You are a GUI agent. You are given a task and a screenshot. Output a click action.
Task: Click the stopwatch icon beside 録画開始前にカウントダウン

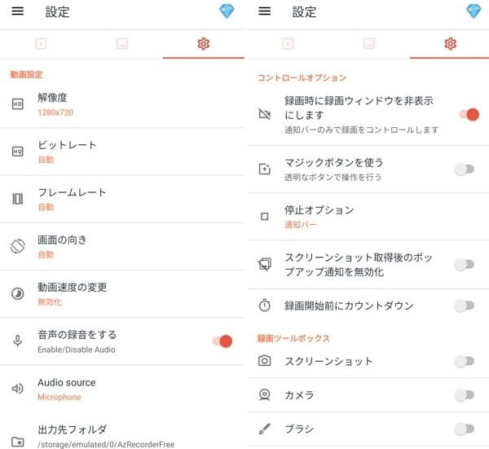click(264, 306)
